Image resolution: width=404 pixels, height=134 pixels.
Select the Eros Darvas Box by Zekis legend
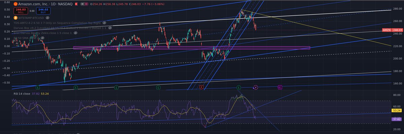(43, 33)
